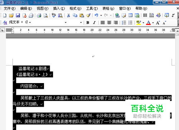Toggle italic formatting

(x=95, y=23)
